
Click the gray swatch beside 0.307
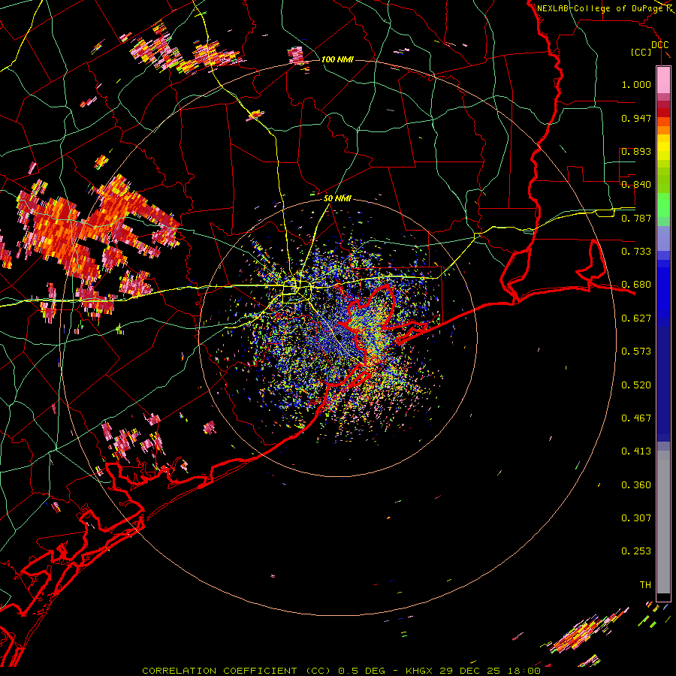(663, 522)
